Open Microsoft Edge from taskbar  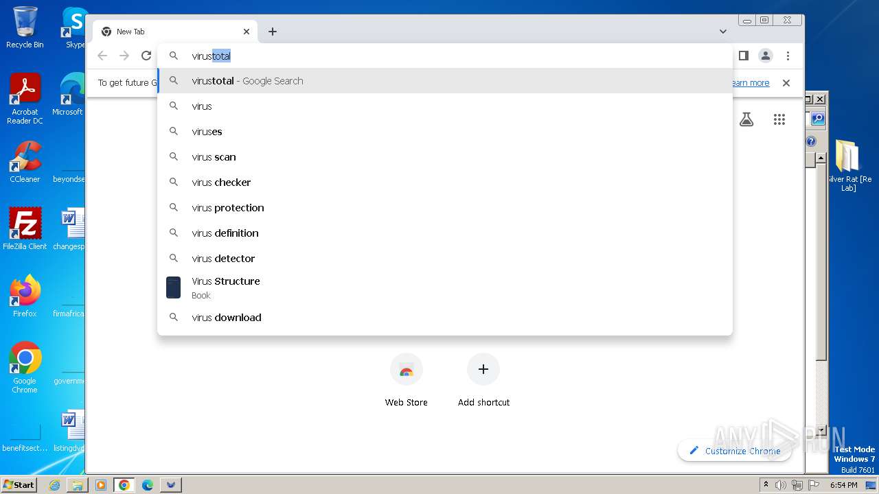(x=148, y=485)
